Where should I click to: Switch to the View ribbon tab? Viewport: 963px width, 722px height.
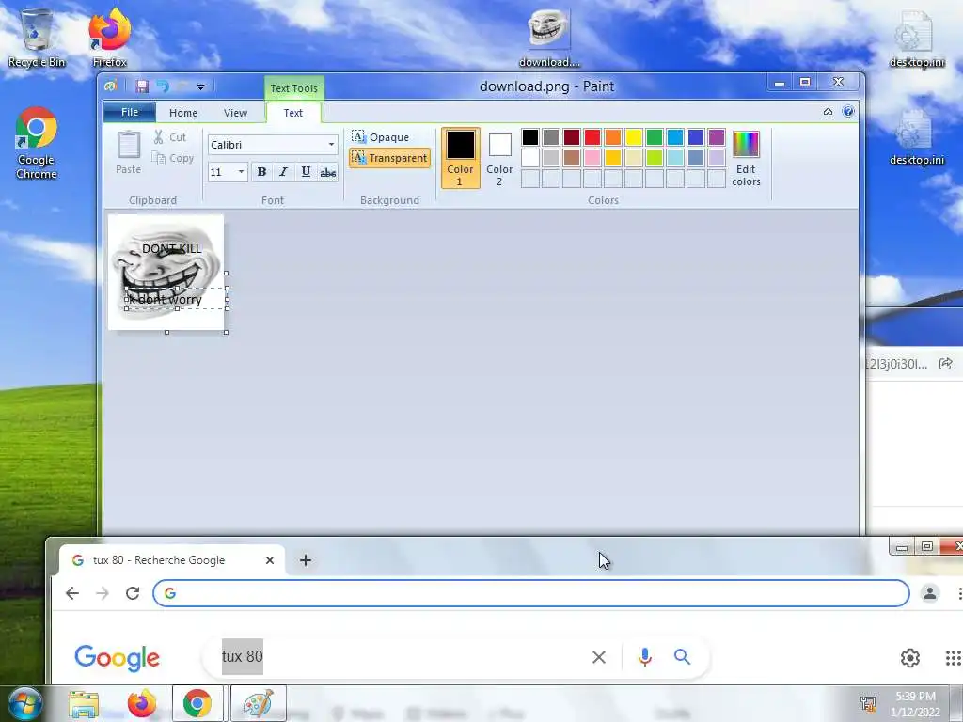point(235,113)
